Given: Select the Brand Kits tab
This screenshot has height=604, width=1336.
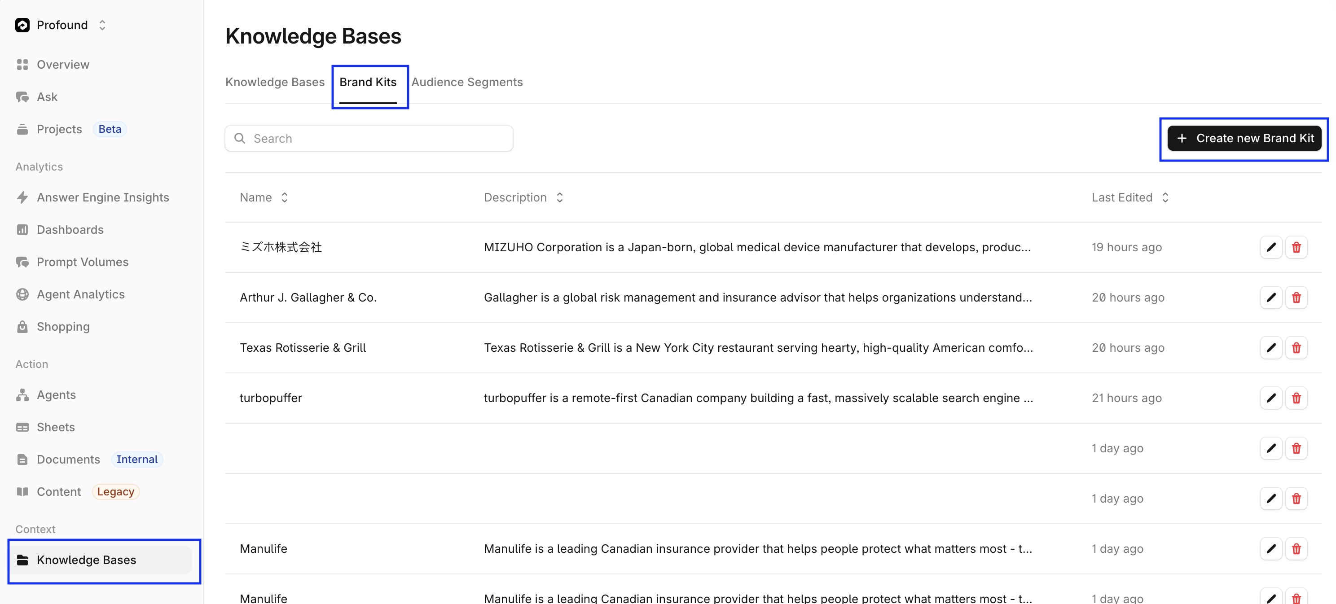Looking at the screenshot, I should tap(368, 82).
